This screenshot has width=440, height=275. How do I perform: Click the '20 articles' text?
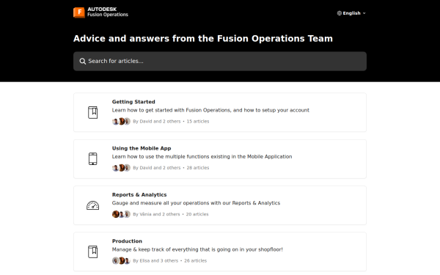click(x=197, y=214)
